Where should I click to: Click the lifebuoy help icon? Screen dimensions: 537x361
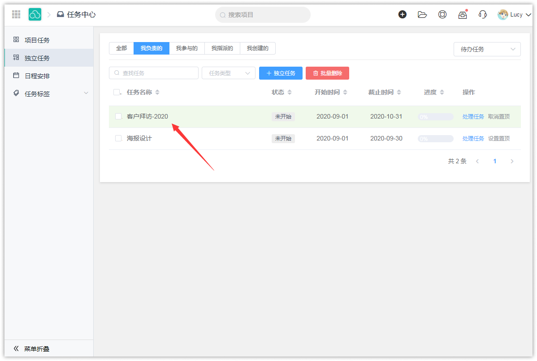(x=442, y=14)
